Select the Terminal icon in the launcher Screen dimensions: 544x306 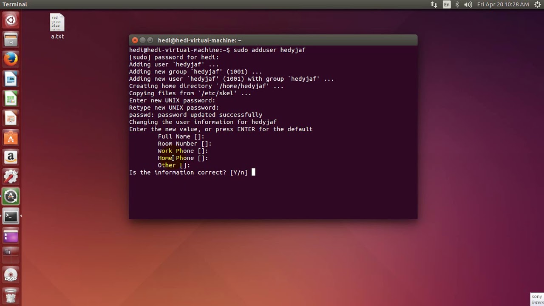click(x=11, y=216)
